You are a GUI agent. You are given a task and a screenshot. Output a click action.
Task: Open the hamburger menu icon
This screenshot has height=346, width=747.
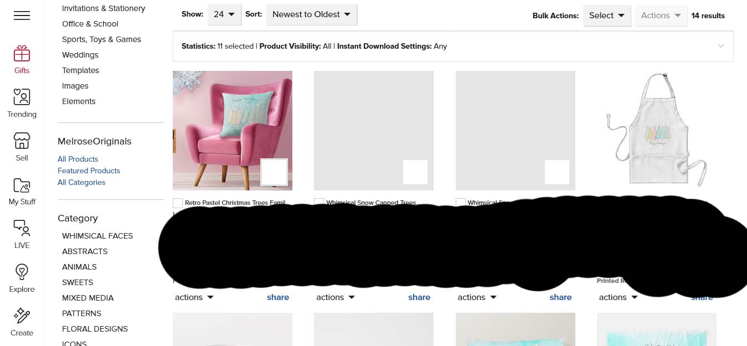coord(22,16)
